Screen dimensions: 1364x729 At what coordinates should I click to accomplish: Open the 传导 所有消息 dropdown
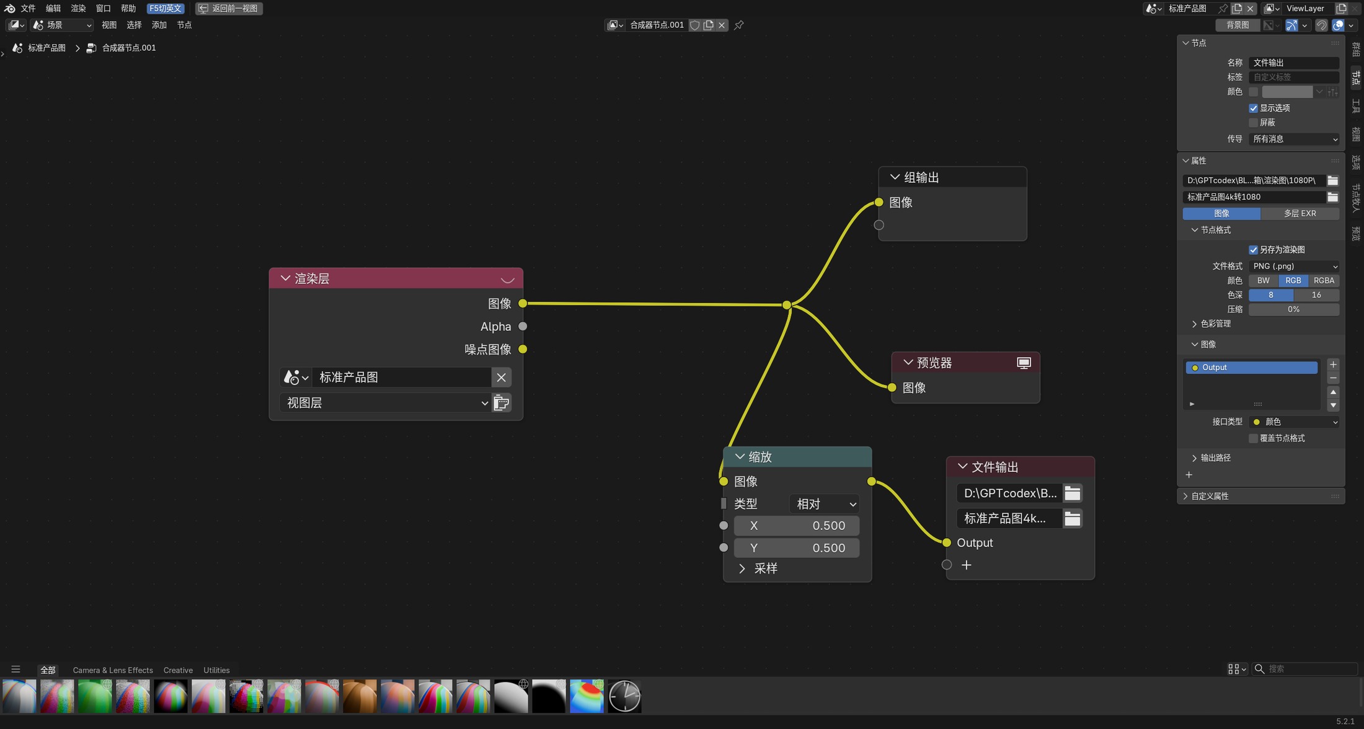[1294, 139]
